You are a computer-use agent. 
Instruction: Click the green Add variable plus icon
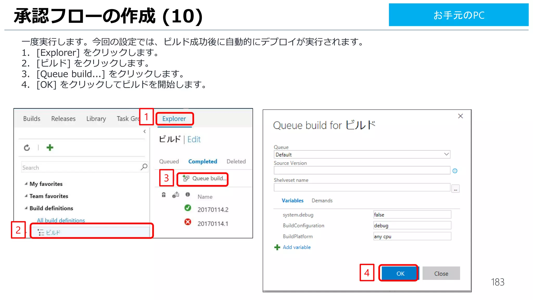point(277,247)
